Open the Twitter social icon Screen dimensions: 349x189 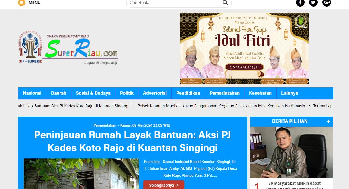(313, 3)
